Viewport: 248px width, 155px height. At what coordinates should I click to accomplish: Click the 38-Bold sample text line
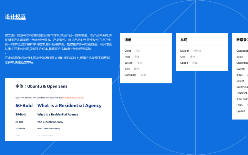[x=58, y=114]
